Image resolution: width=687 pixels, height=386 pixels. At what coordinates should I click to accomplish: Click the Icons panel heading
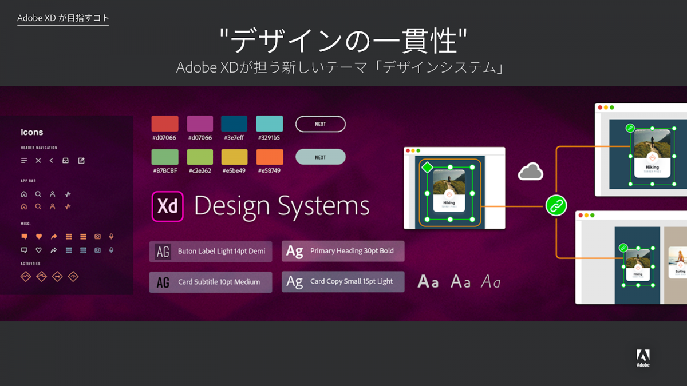32,132
